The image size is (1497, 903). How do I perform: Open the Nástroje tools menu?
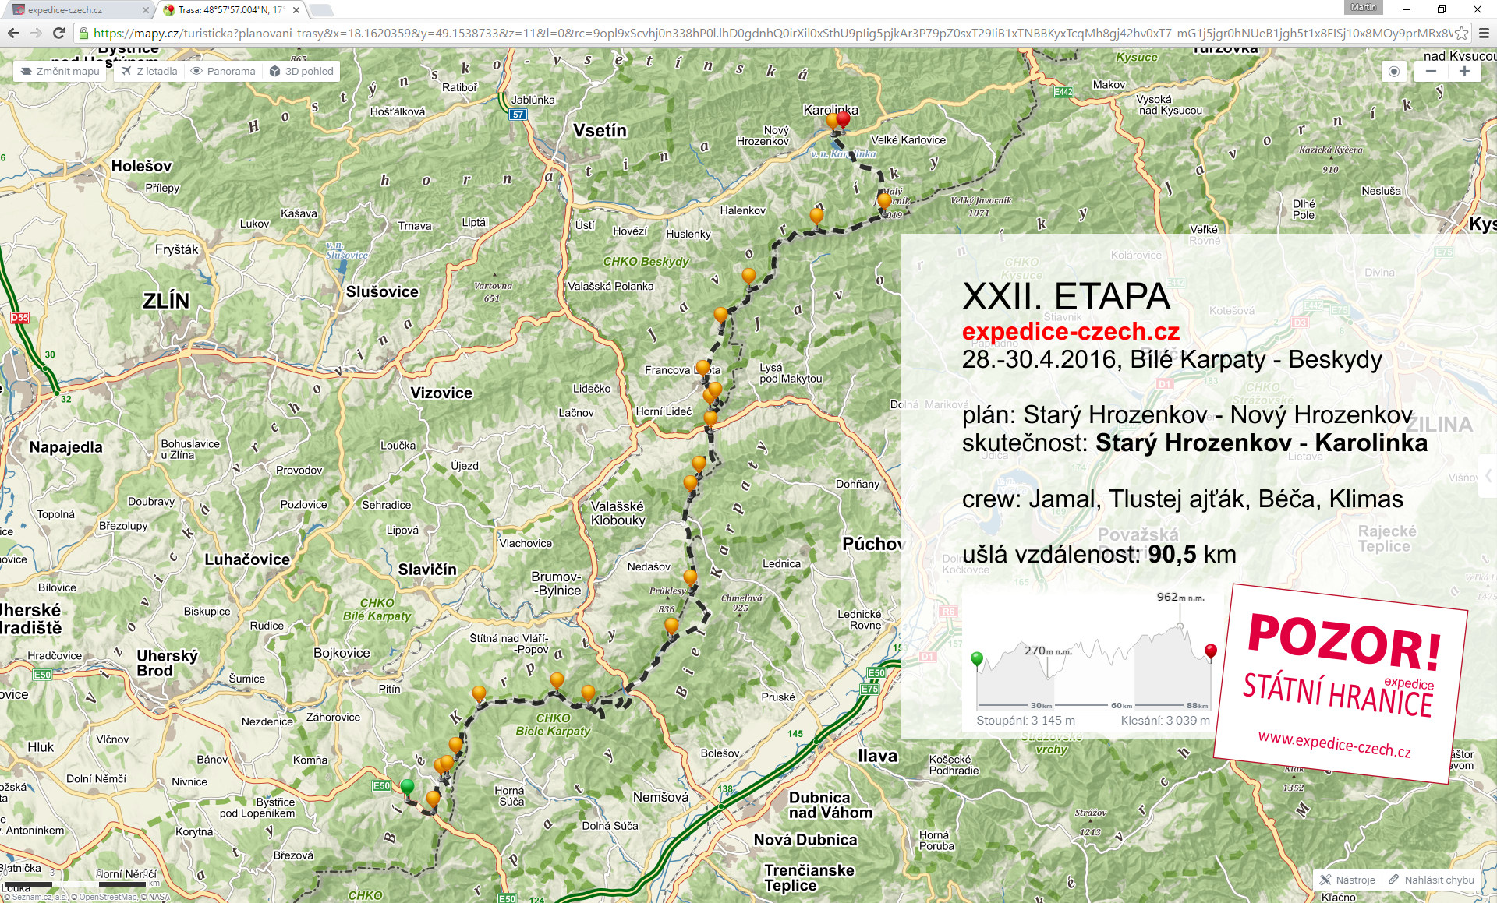1348,880
